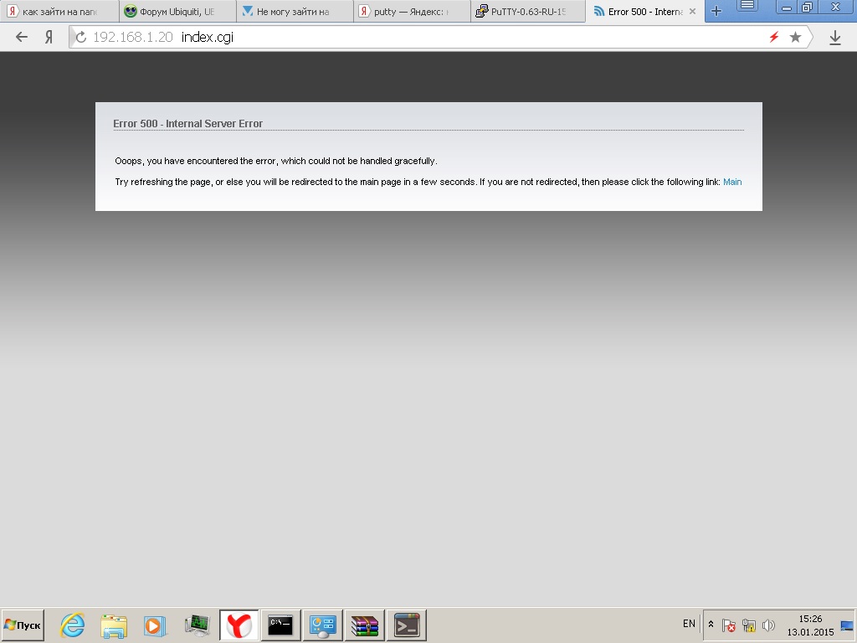Open the terminal prompt taskbar icon
Screen dimensions: 857x643
tap(407, 625)
